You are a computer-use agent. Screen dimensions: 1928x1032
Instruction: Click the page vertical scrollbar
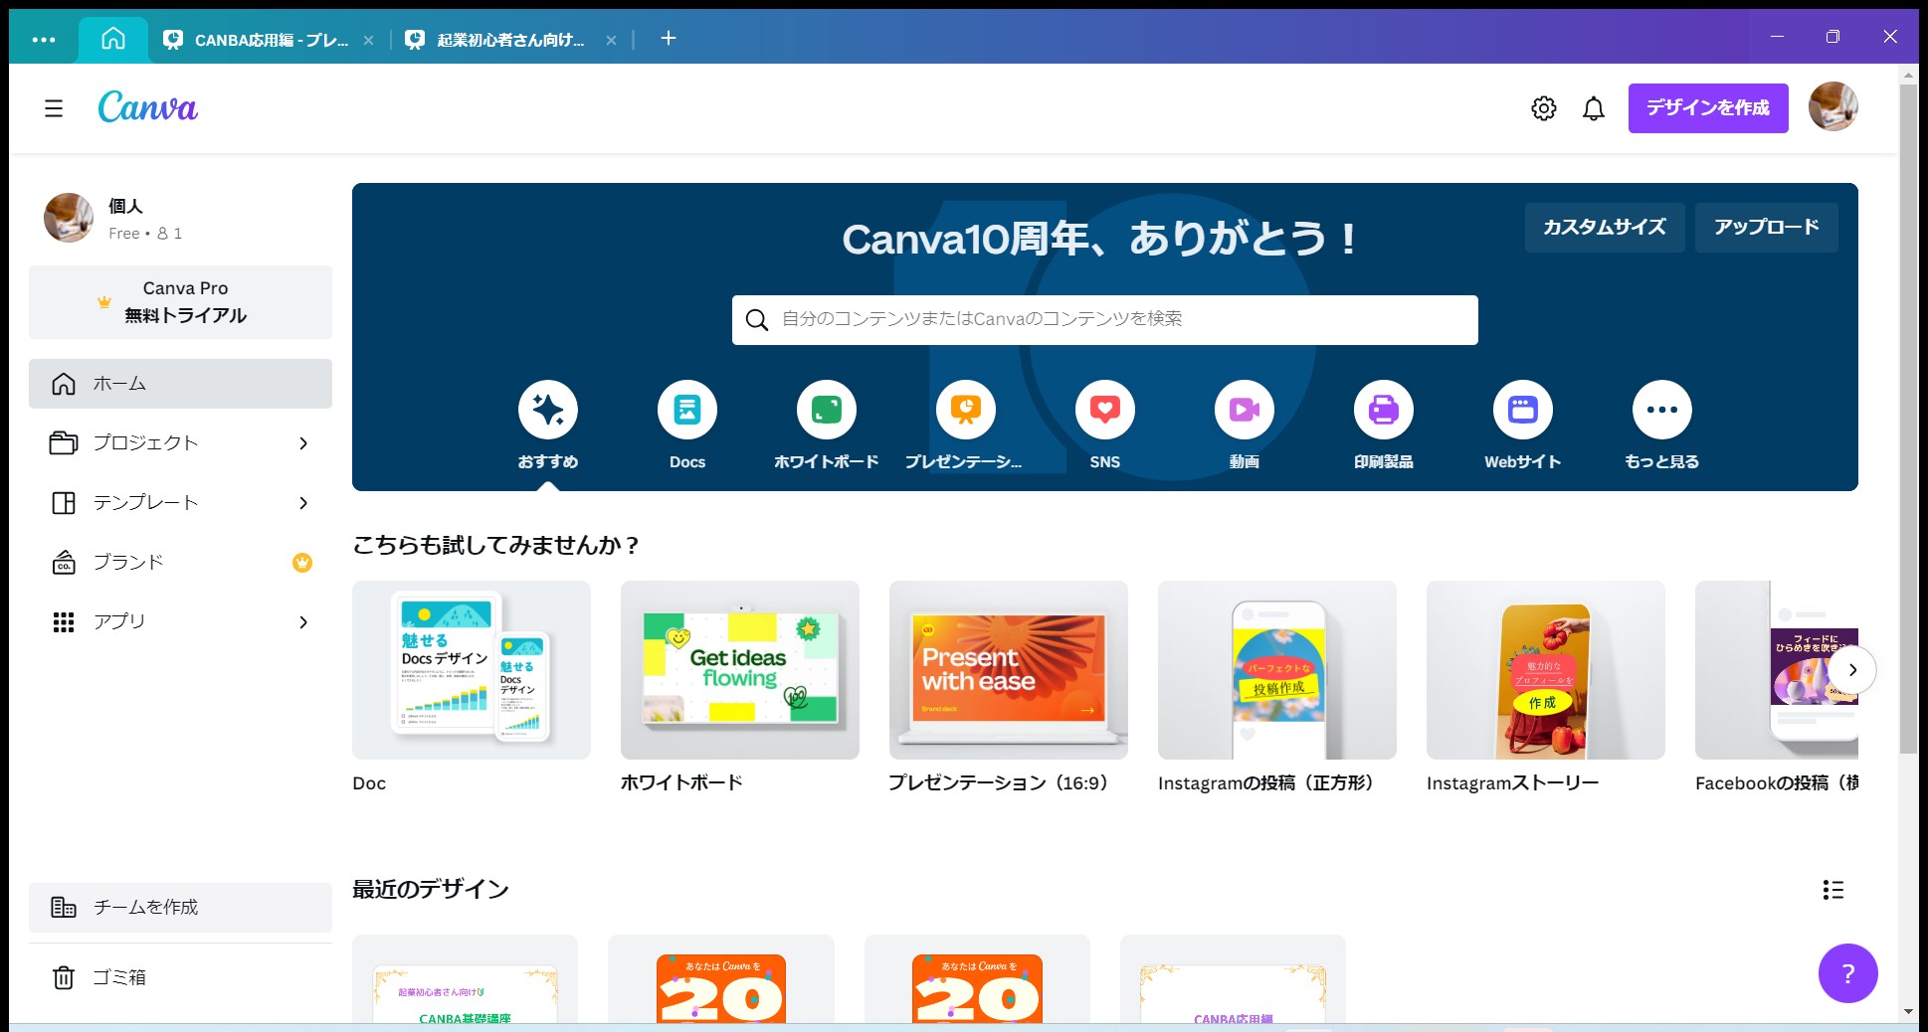click(x=1908, y=418)
